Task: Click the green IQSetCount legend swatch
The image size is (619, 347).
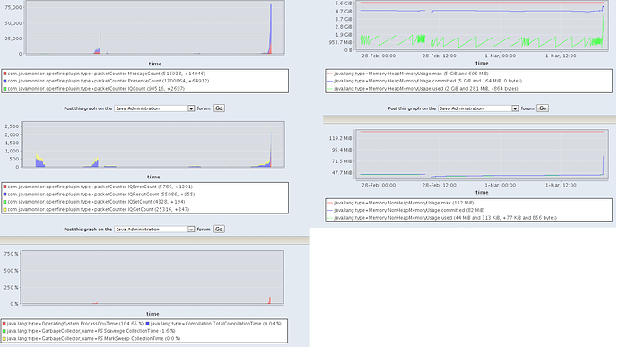Action: [4, 202]
